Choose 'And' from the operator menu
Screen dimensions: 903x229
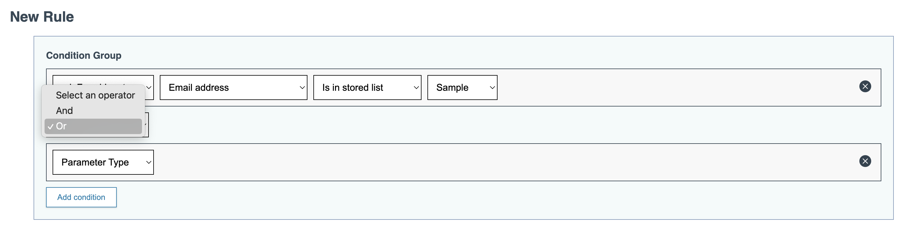(64, 111)
